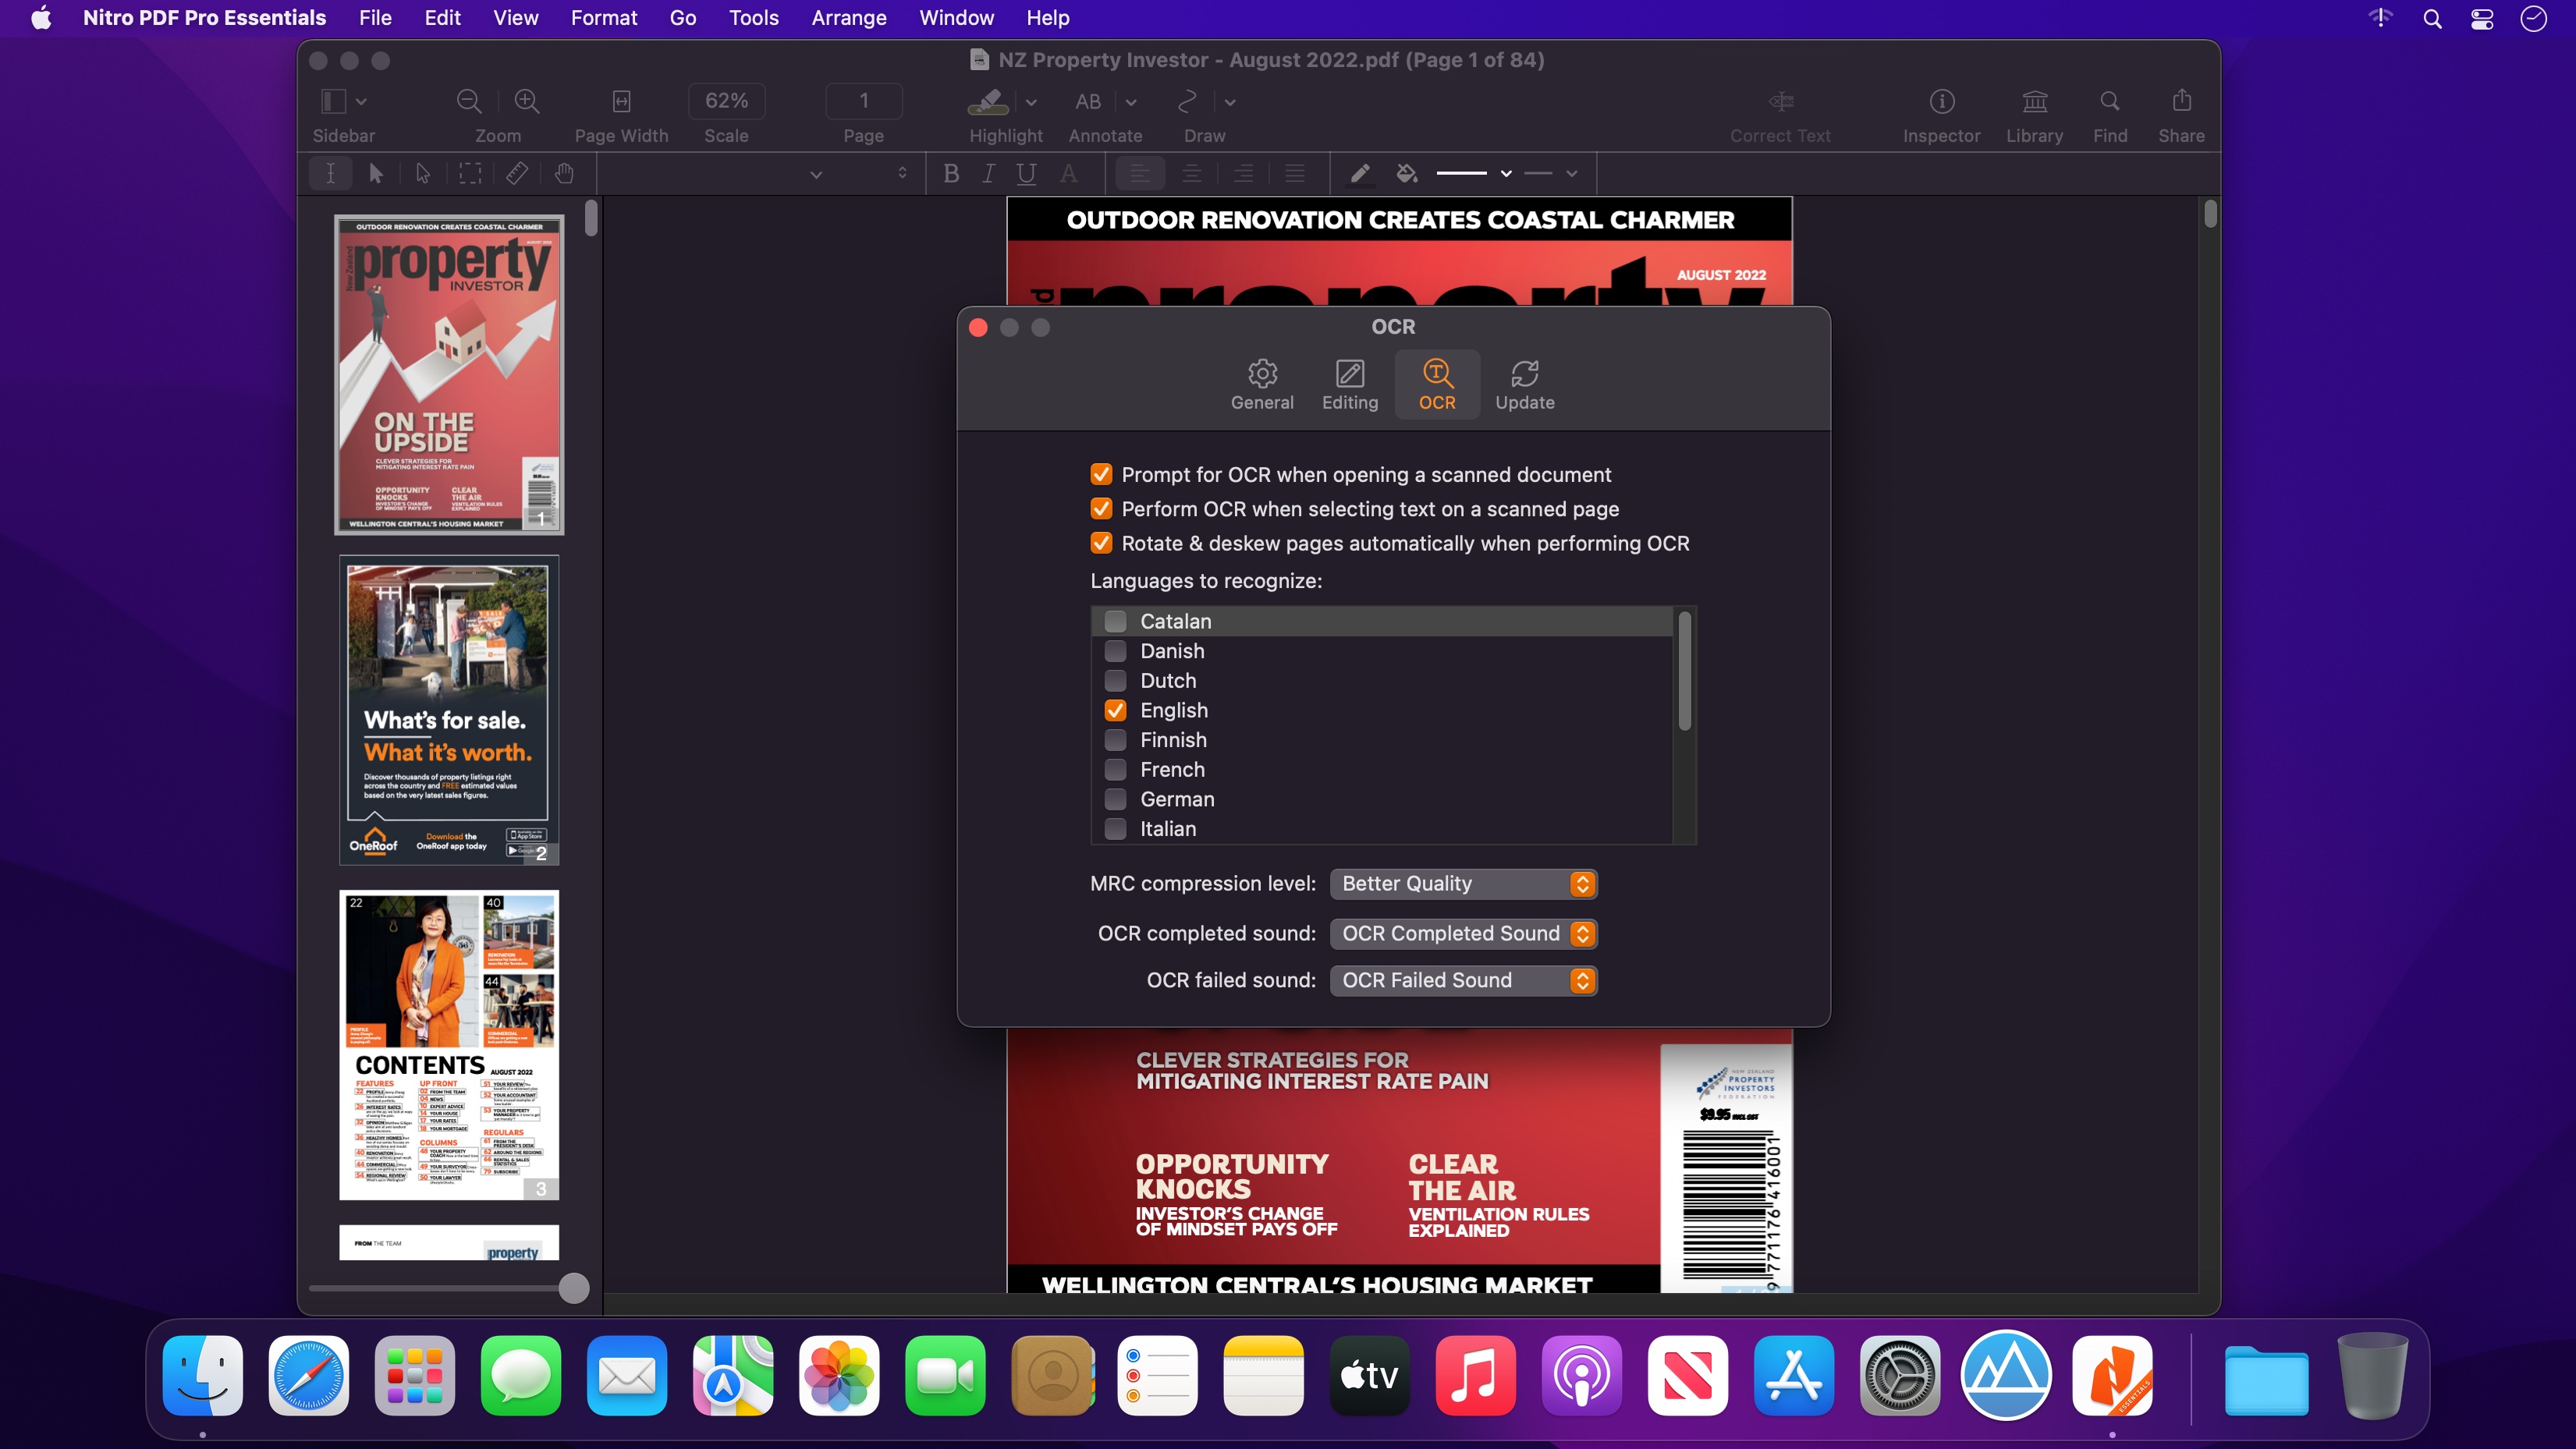The width and height of the screenshot is (2576, 1449).
Task: Click the Zoom in magnifier icon
Action: coord(527,101)
